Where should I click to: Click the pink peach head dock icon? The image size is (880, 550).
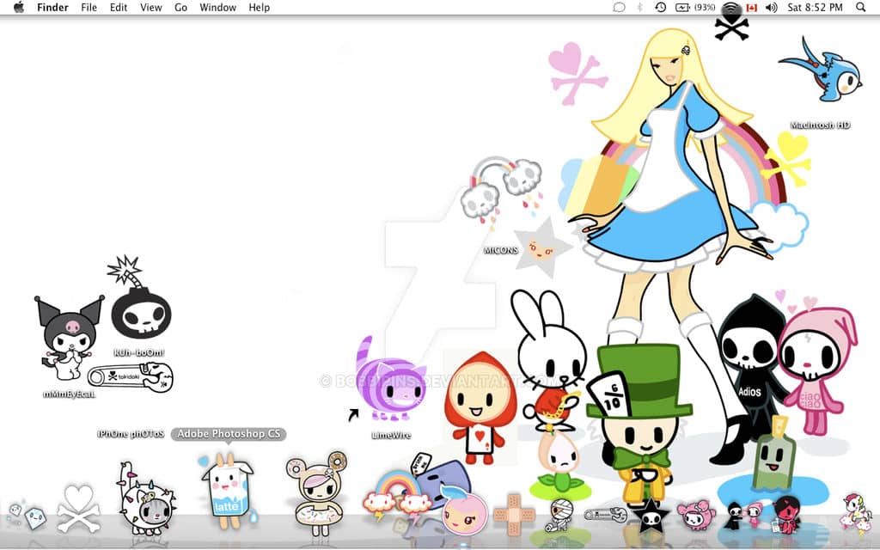[x=463, y=512]
